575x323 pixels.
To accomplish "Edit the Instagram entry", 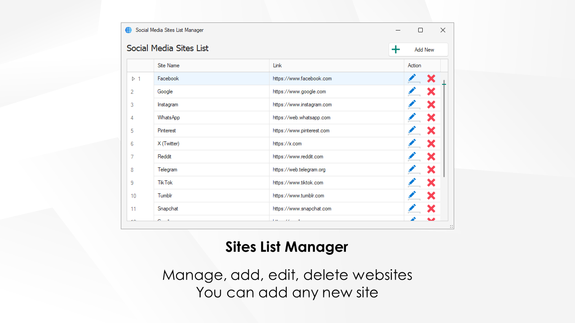I will (412, 105).
